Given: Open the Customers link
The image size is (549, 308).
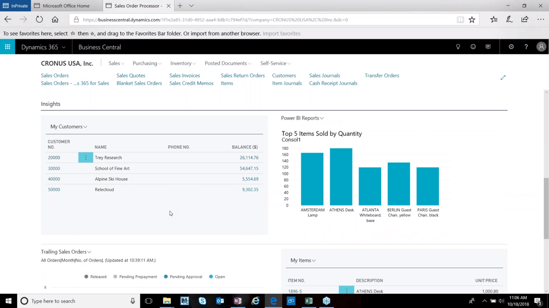Looking at the screenshot, I should tap(284, 76).
